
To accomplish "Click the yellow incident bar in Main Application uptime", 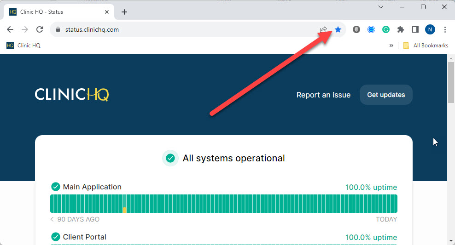I will tap(124, 210).
